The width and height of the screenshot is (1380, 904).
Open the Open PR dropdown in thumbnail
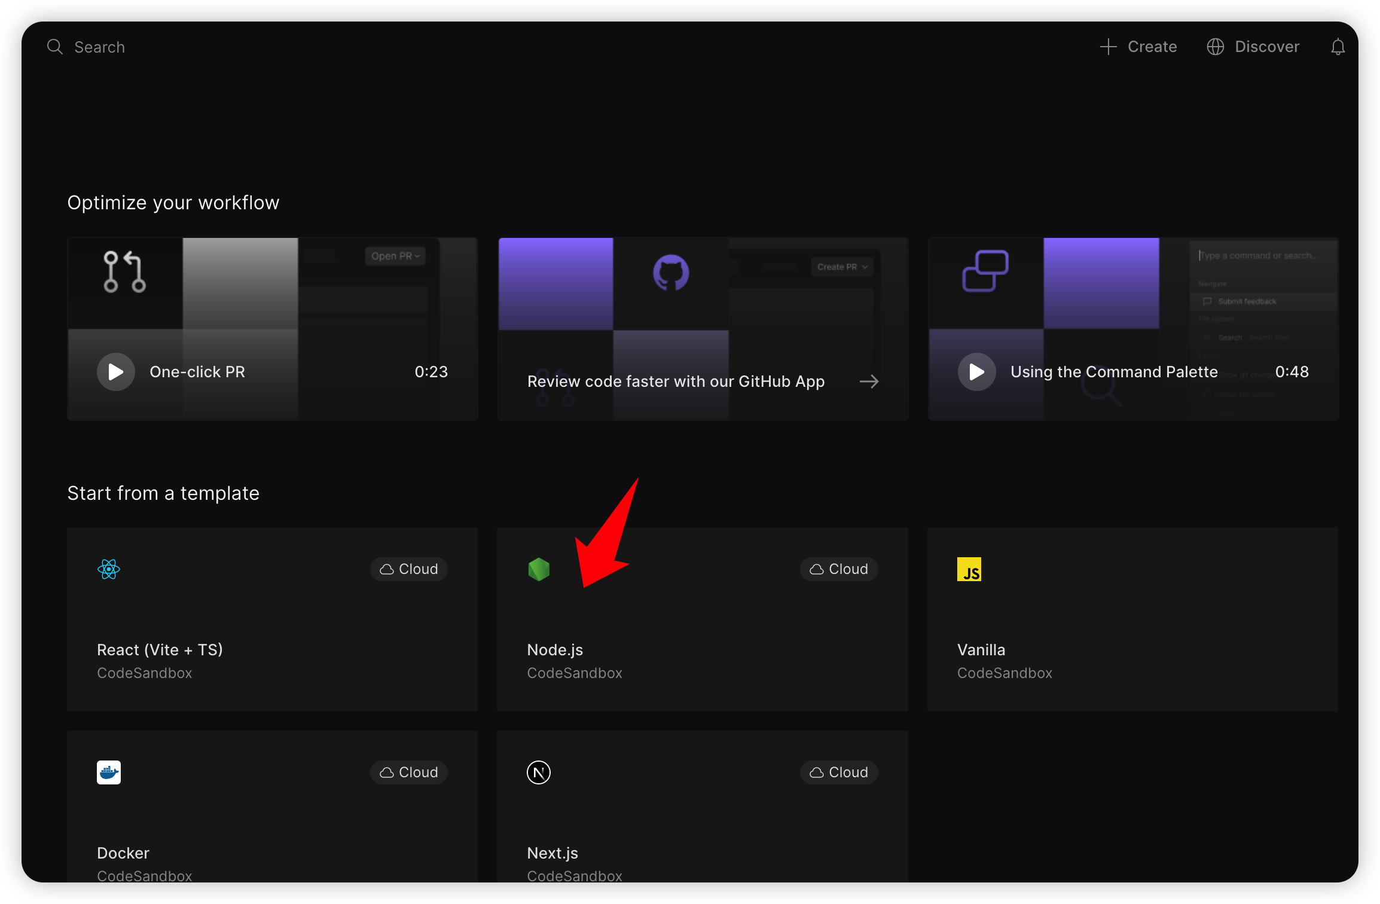point(395,256)
